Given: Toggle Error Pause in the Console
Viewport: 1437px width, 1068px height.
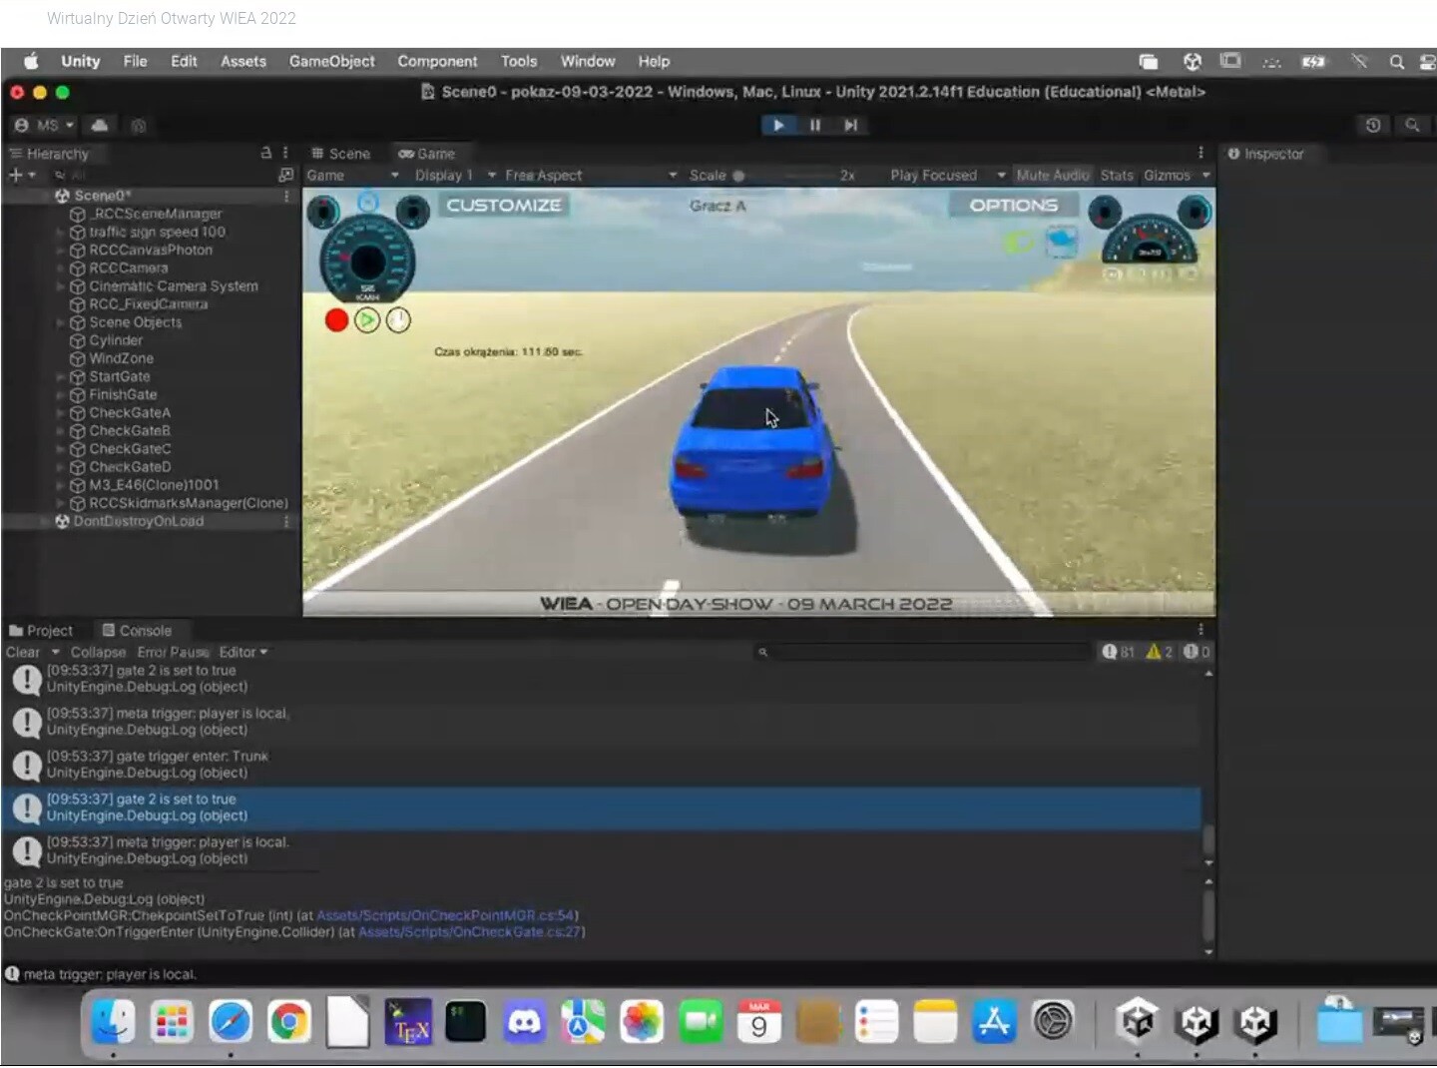Looking at the screenshot, I should pyautogui.click(x=173, y=652).
